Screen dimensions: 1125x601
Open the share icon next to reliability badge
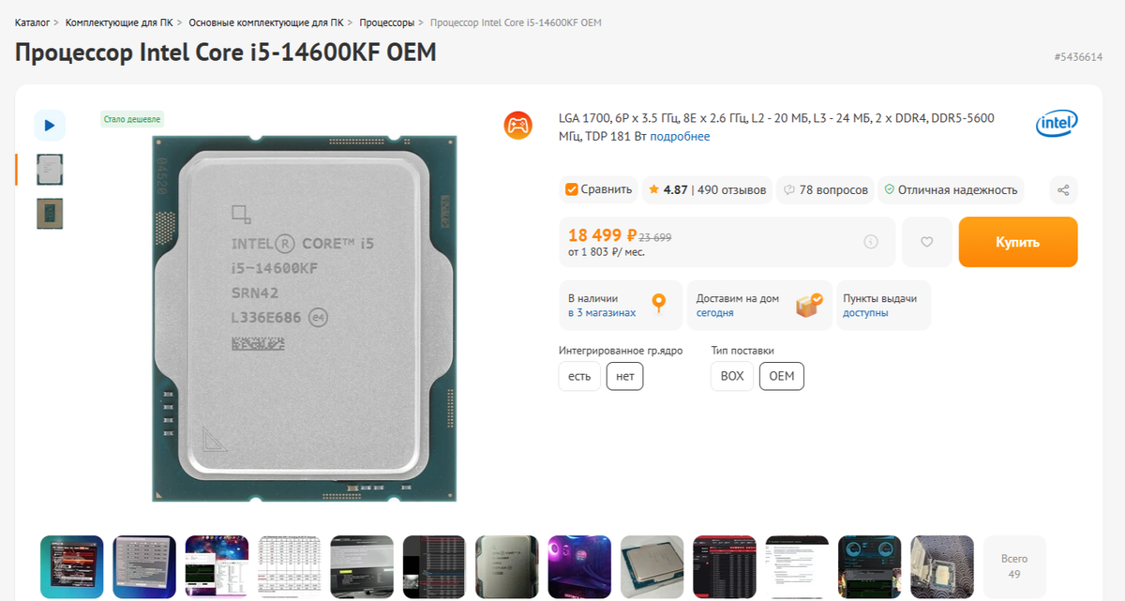click(1063, 189)
